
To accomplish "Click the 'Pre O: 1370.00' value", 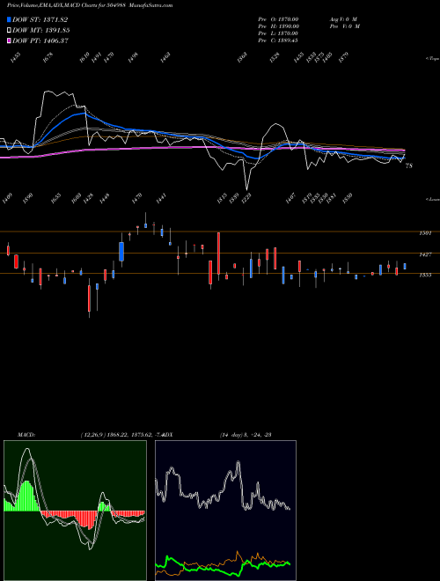I will tap(278, 19).
